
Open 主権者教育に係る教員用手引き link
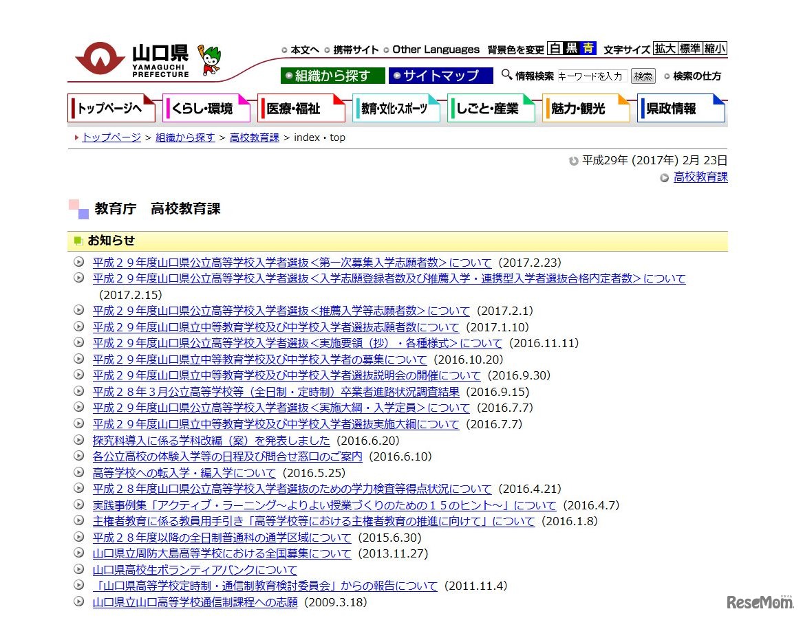[313, 521]
